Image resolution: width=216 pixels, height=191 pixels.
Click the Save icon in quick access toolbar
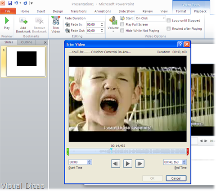[x=10, y=3]
